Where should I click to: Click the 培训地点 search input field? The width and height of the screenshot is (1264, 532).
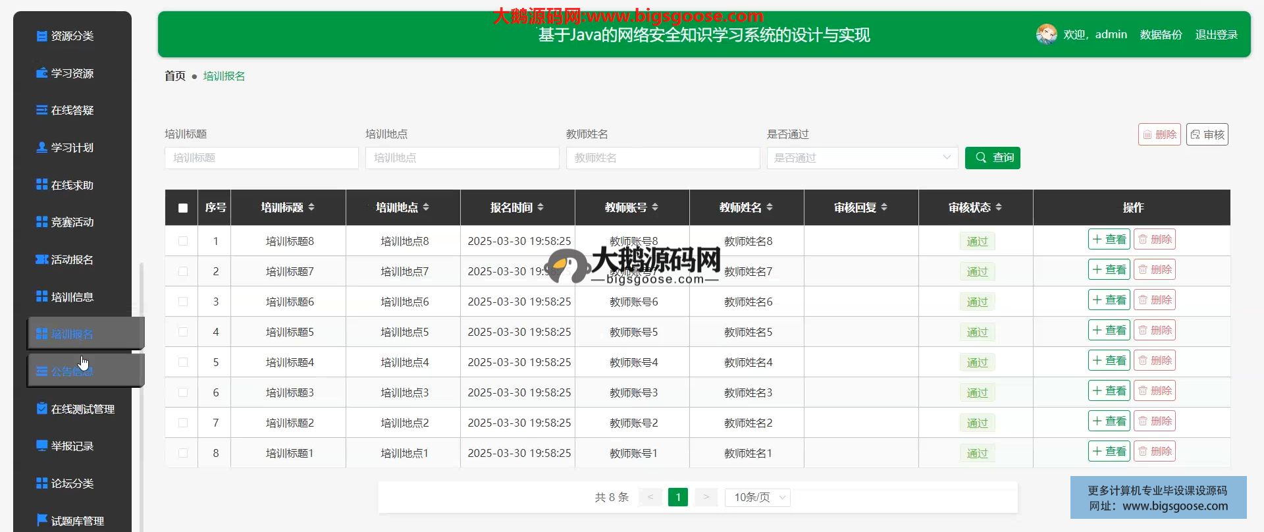coord(462,158)
